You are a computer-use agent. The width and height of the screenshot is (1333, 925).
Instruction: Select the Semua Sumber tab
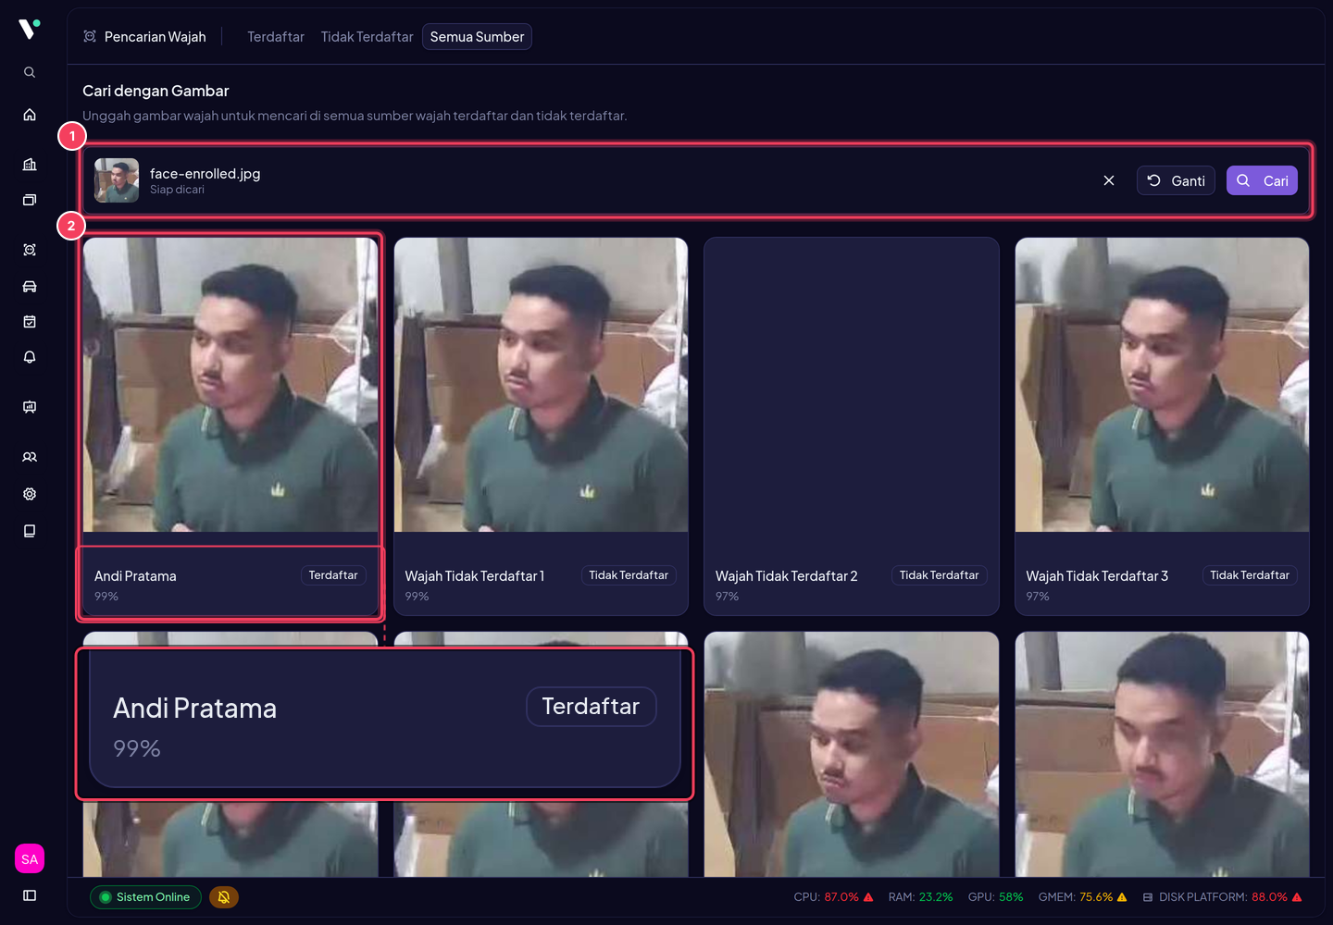click(477, 37)
